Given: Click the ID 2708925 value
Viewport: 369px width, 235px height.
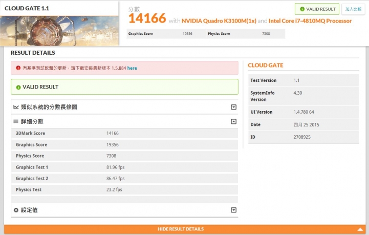Looking at the screenshot, I should coord(302,137).
